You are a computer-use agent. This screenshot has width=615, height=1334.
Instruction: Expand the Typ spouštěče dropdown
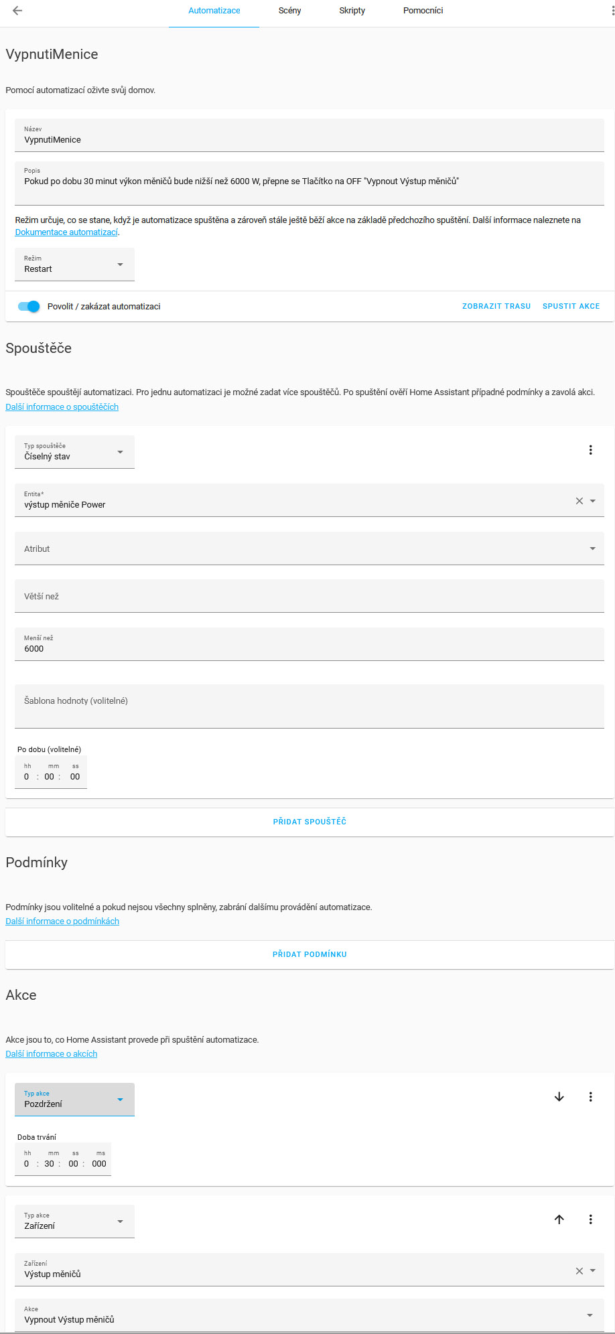[74, 452]
